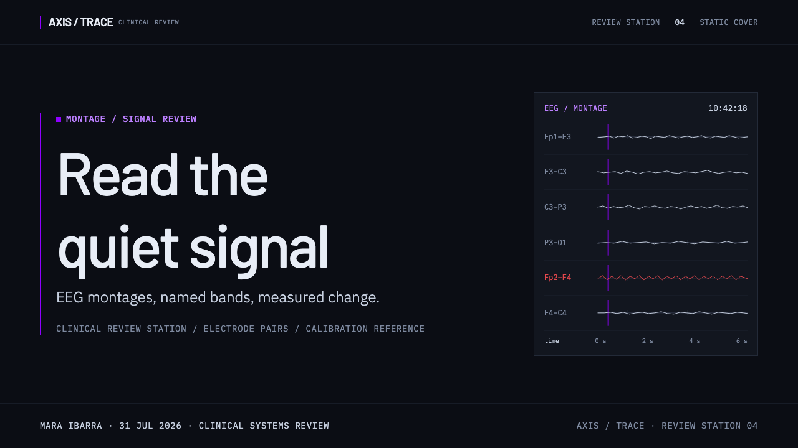The height and width of the screenshot is (448, 798).
Task: Click the Read the quiet signal headline
Action: [193, 212]
